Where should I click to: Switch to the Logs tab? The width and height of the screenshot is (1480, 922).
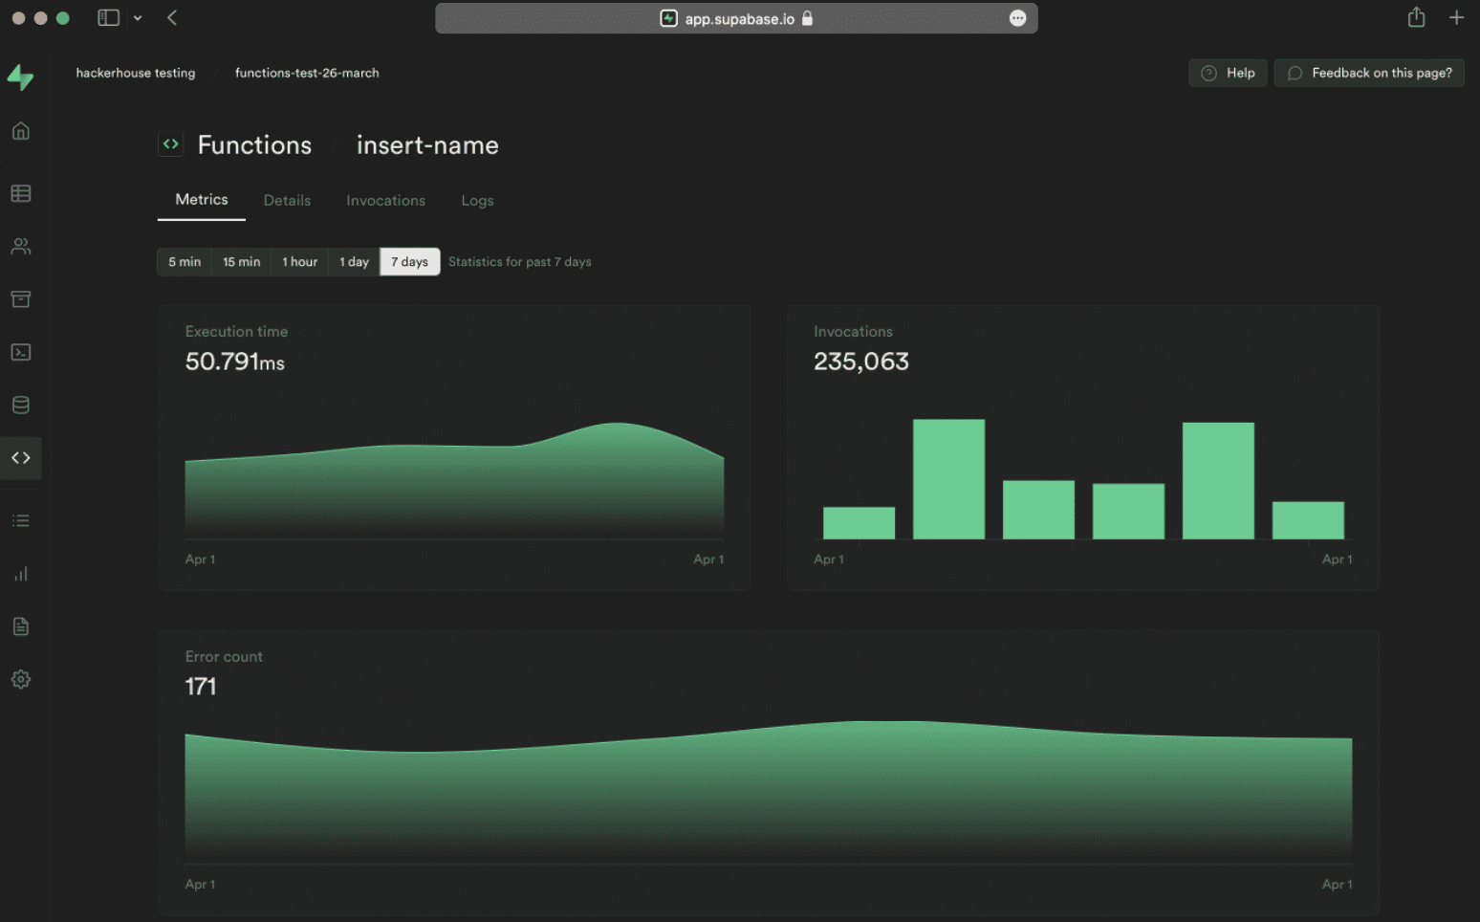477,201
